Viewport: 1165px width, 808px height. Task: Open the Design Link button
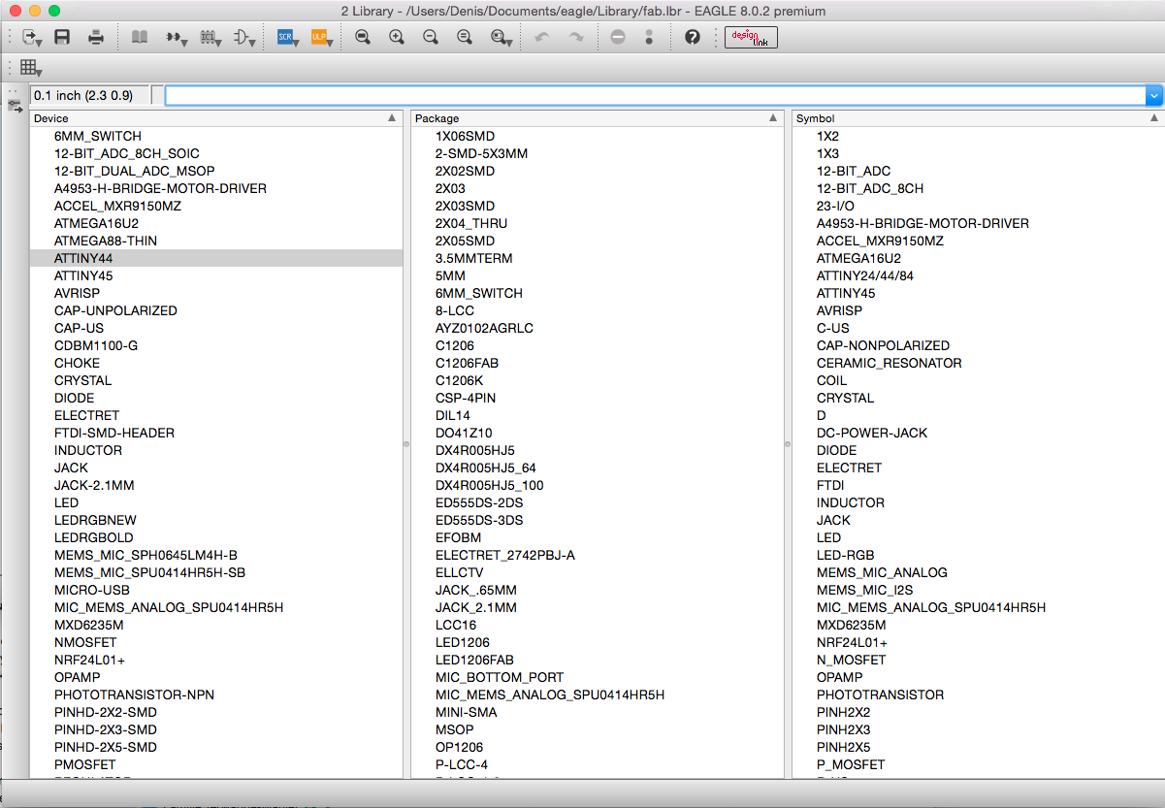pyautogui.click(x=752, y=38)
